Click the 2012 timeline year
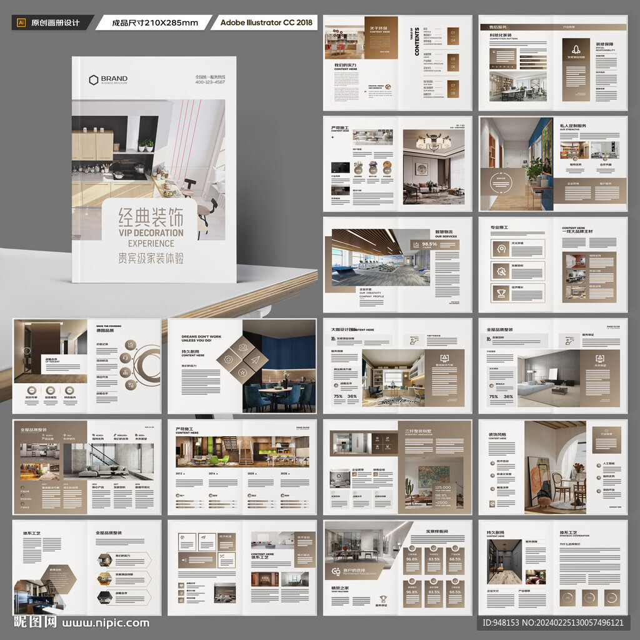This screenshot has height=640, width=640. click(180, 474)
